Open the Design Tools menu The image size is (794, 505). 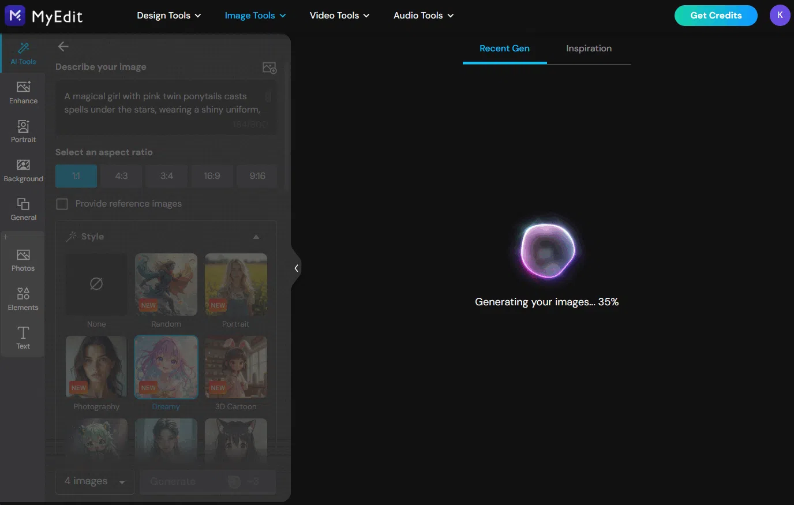coord(169,16)
